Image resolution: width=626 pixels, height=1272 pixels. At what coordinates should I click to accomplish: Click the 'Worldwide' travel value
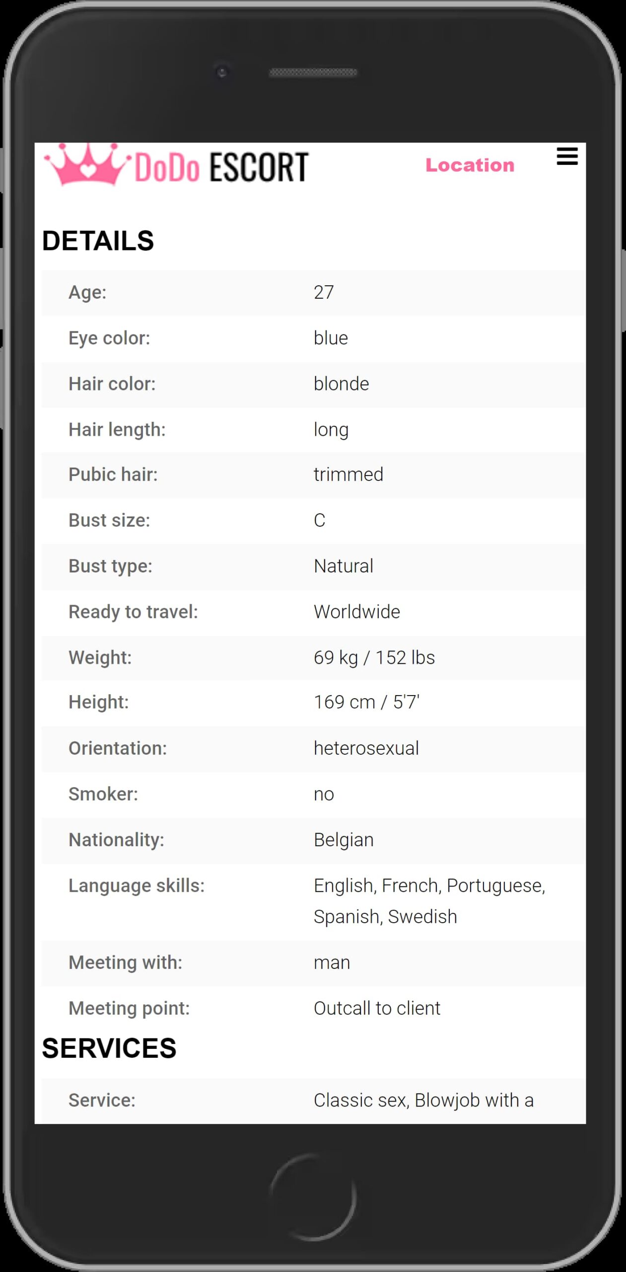(356, 612)
